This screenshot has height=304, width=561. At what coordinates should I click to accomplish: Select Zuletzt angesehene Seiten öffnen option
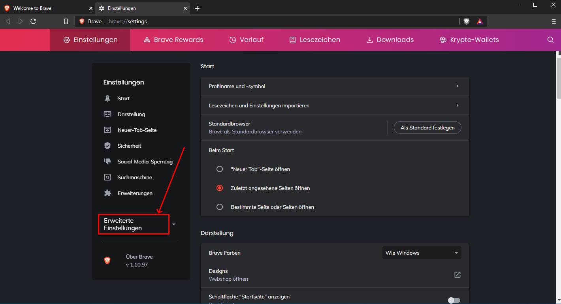pos(220,188)
